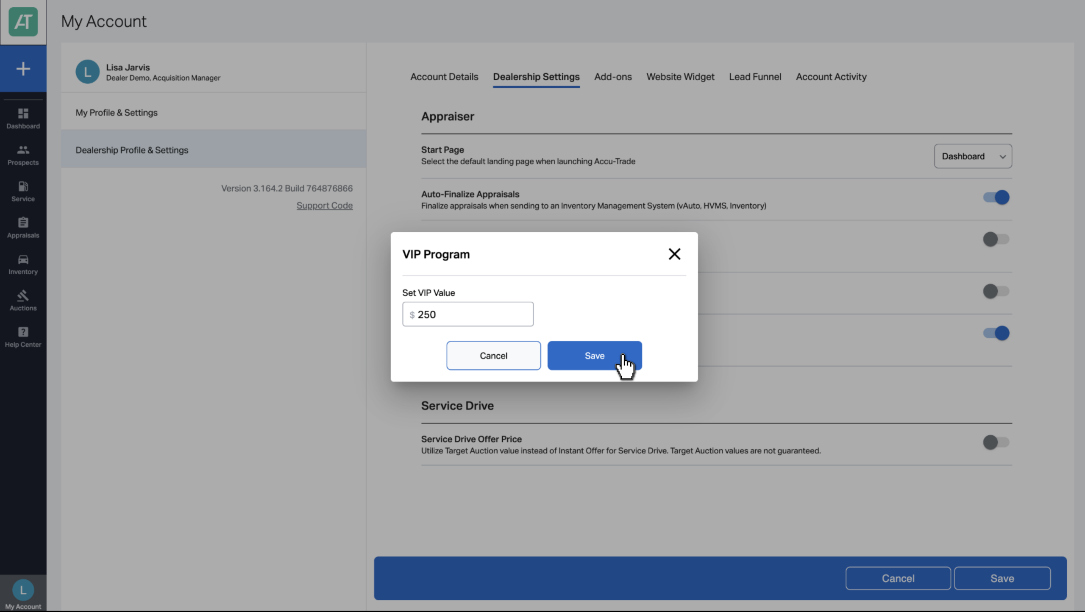
Task: Toggle Auto-Finalize Appraisals switch off
Action: pos(996,197)
